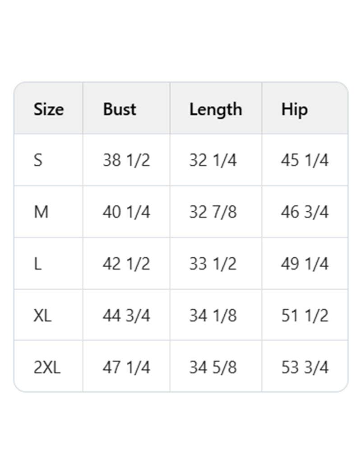This screenshot has height=474, width=361.
Task: Select the L size row label
Action: [37, 264]
